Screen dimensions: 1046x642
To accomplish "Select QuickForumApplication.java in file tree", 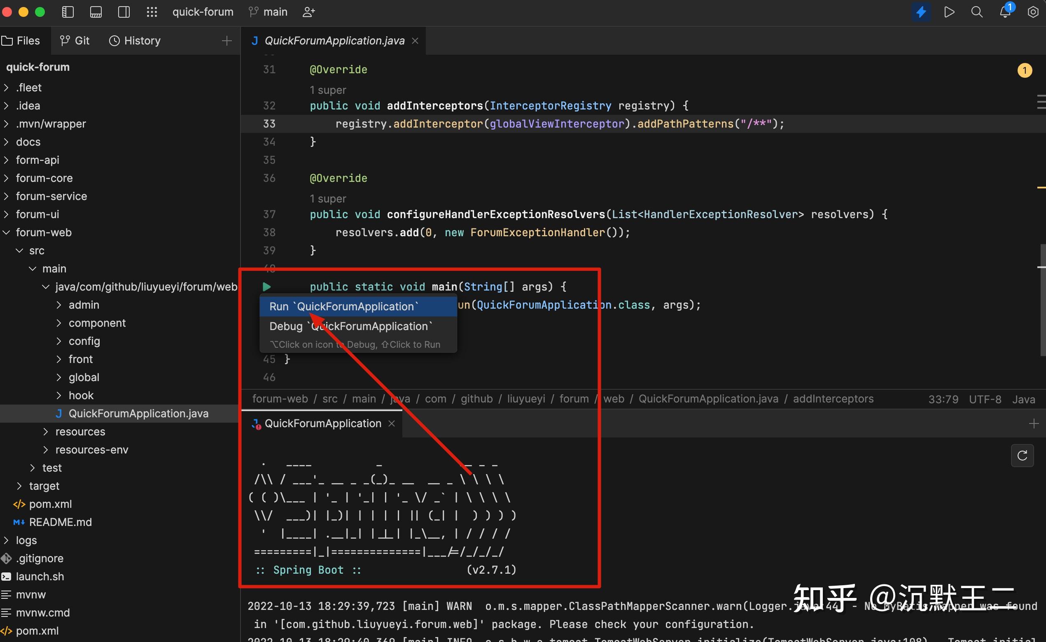I will tap(119, 414).
